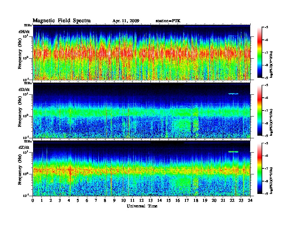
Task: Click hour 15 on the Universal Time axis
Action: point(169,201)
